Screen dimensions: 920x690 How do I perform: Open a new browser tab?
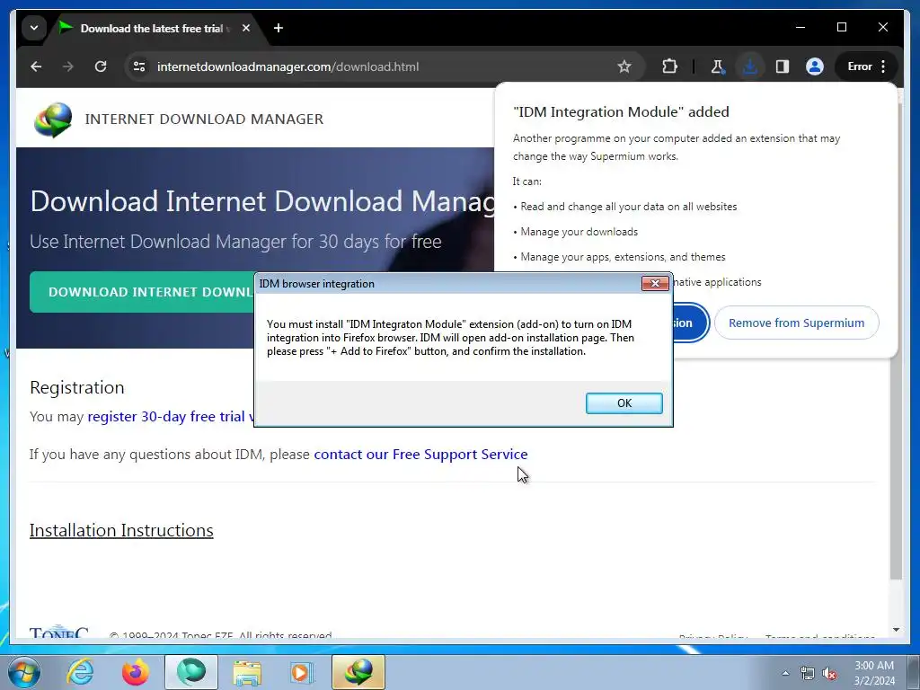pos(279,28)
